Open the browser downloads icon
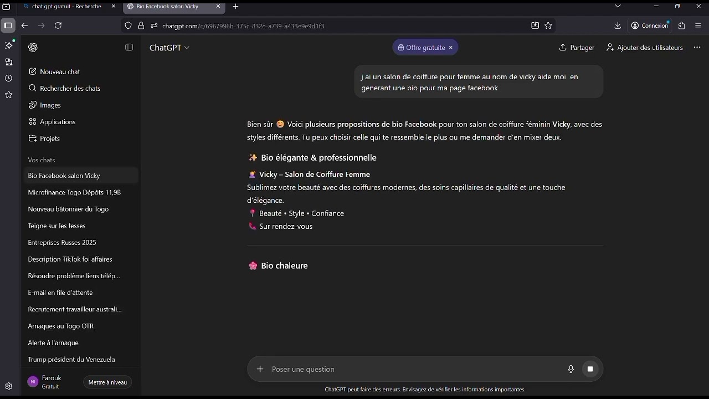Image resolution: width=709 pixels, height=399 pixels. (618, 25)
